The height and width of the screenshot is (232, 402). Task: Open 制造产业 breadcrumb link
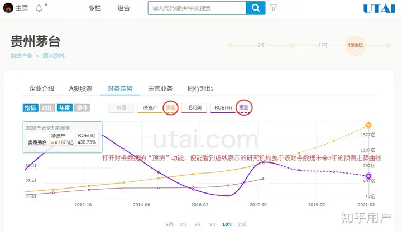tap(22, 56)
